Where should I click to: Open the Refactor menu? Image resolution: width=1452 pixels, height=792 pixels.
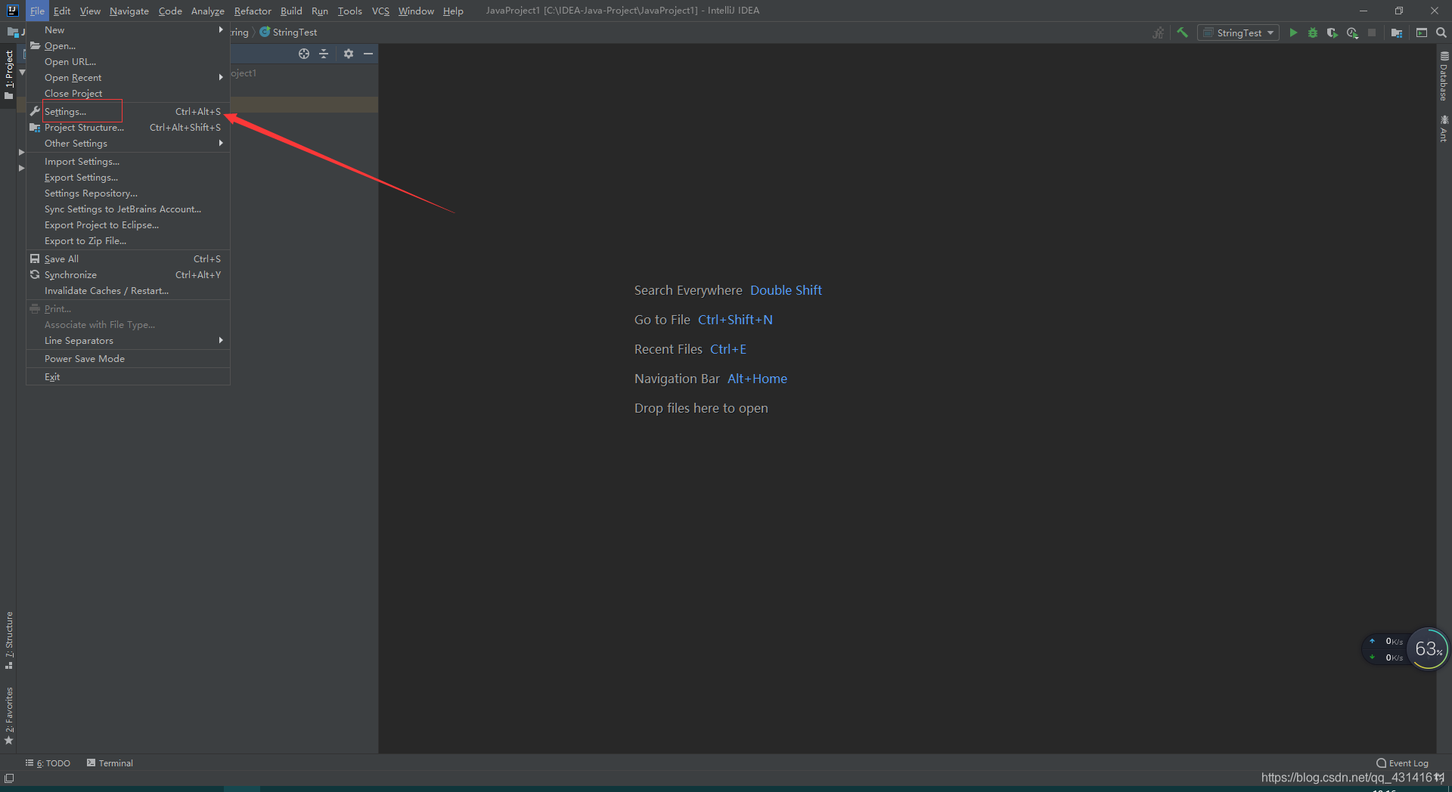(253, 11)
